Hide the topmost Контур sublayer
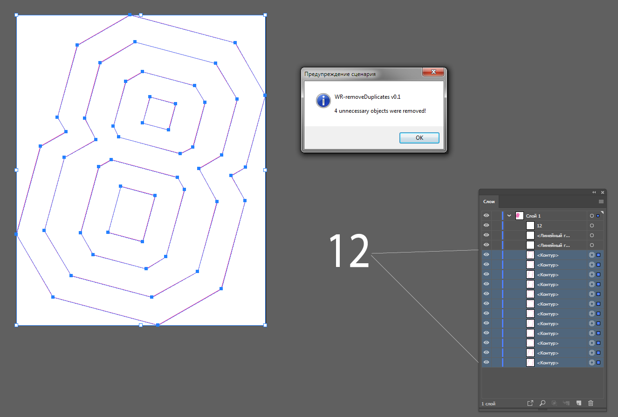 coord(486,255)
